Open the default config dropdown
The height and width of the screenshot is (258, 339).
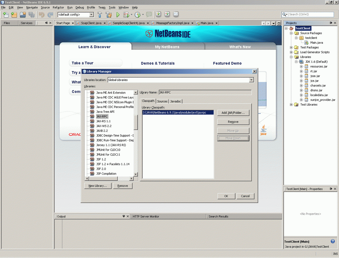[92, 15]
